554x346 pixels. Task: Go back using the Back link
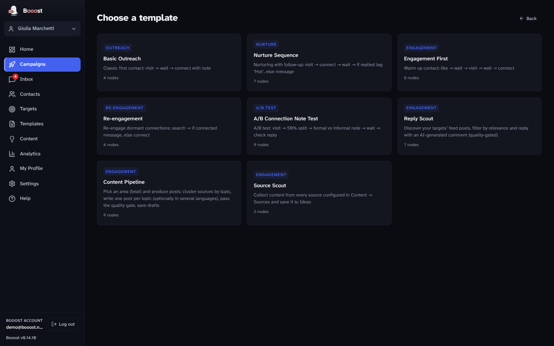coord(528,18)
